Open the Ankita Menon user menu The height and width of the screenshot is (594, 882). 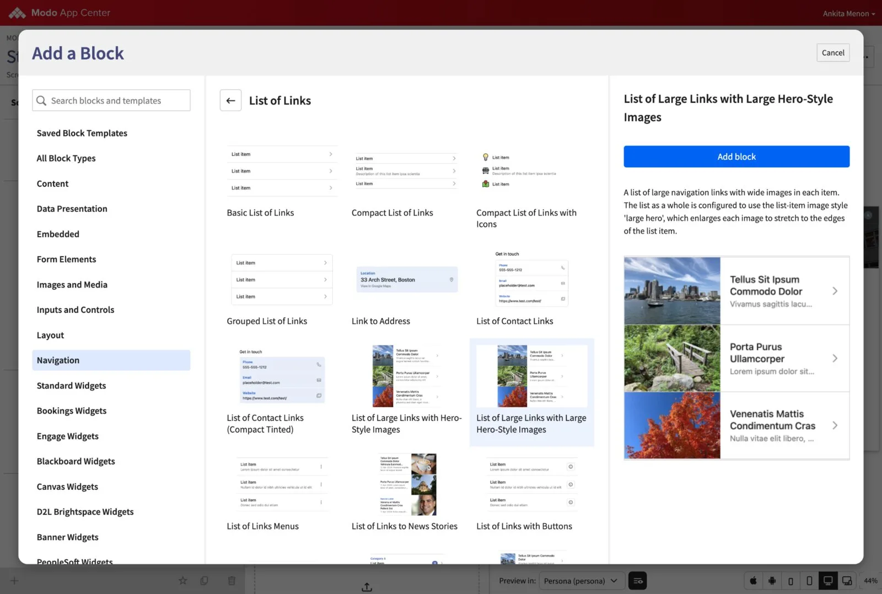[x=848, y=13]
